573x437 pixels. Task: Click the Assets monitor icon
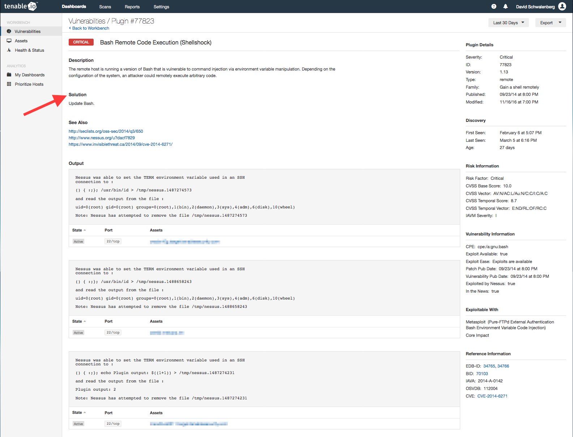pos(9,41)
